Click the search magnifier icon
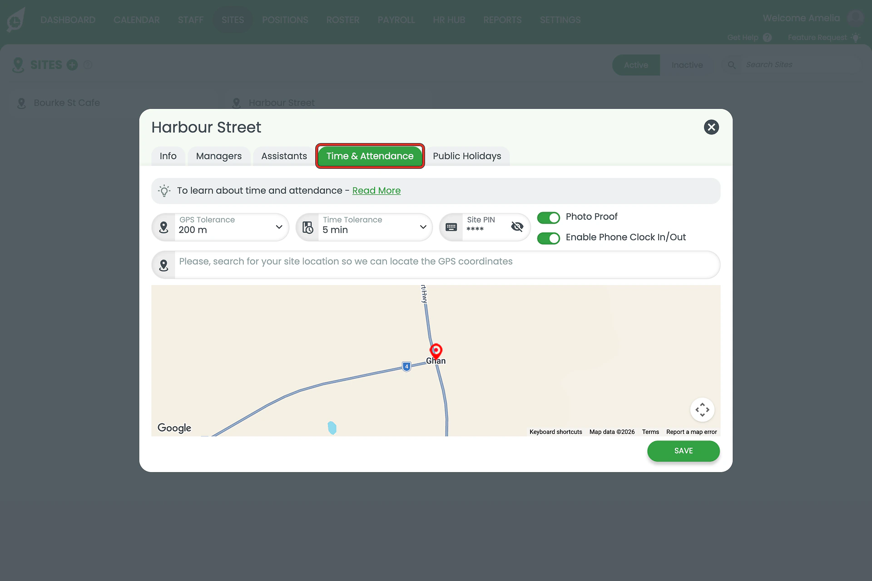 pyautogui.click(x=732, y=65)
